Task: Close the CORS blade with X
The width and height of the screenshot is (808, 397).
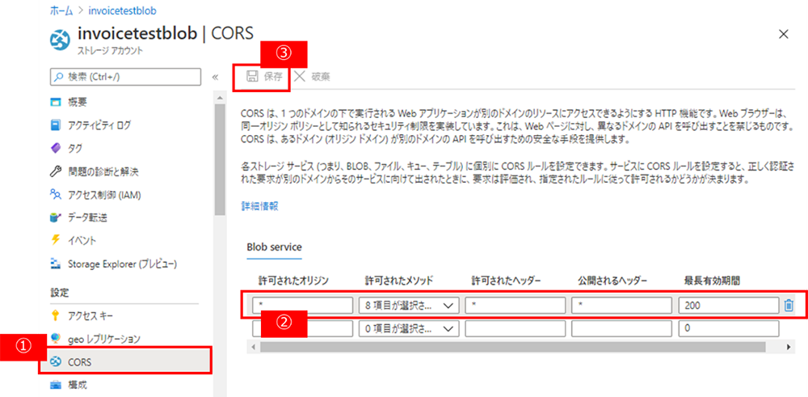Action: click(x=783, y=35)
